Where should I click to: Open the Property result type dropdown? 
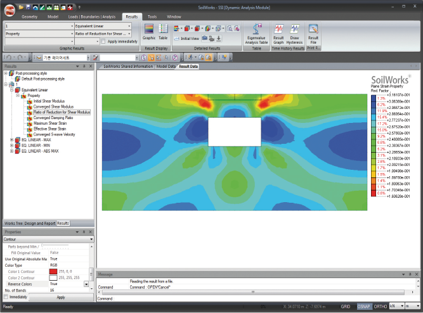coord(39,34)
